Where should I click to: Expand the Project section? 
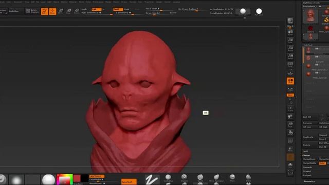(307, 171)
